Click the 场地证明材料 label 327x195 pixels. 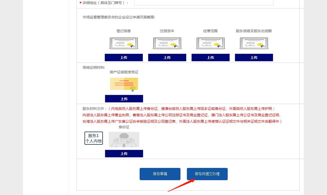[x=94, y=67]
